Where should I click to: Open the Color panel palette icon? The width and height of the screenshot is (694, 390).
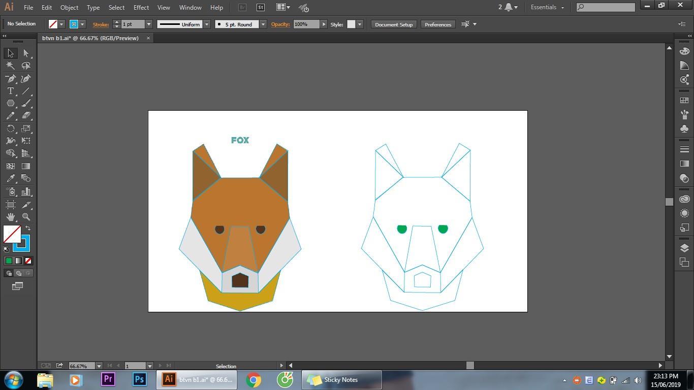tap(684, 51)
